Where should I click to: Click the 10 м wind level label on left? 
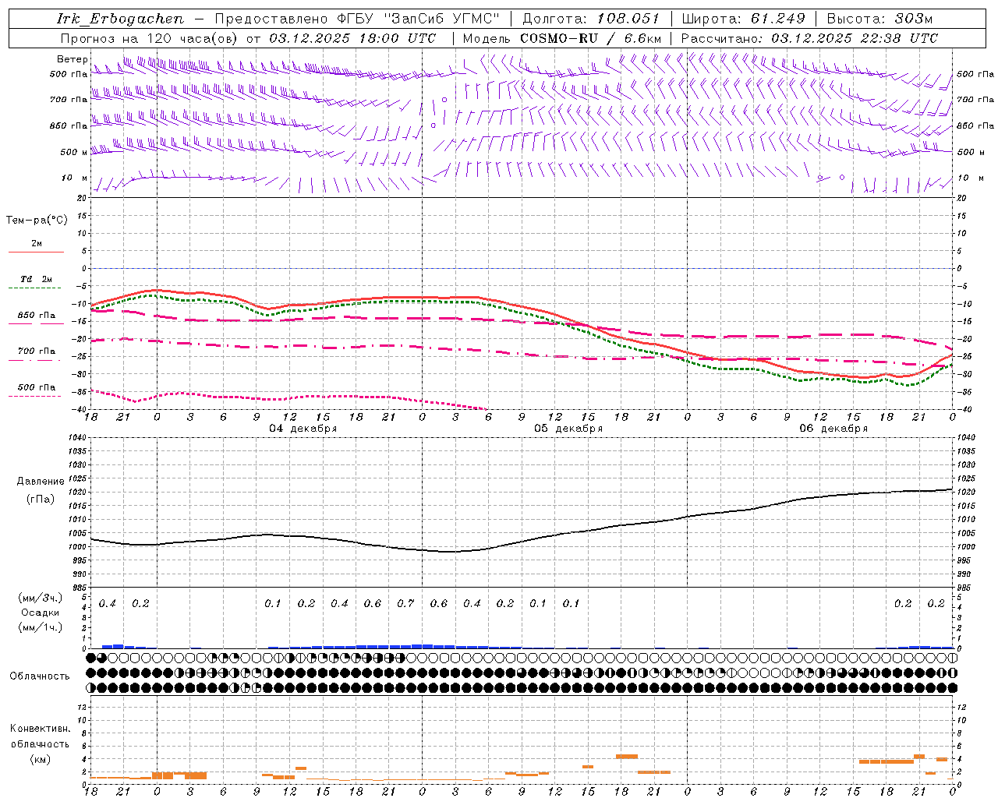pyautogui.click(x=75, y=178)
